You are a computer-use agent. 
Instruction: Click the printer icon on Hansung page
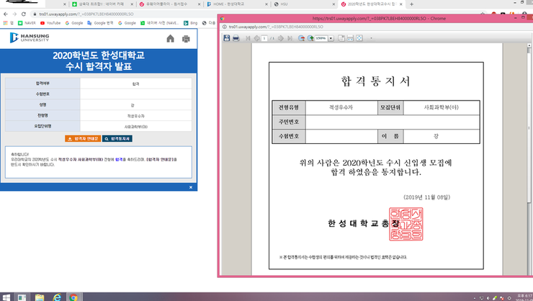coord(186,39)
